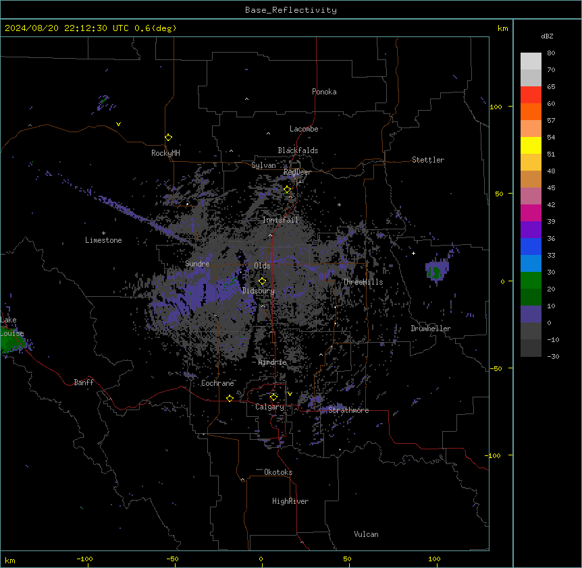
Task: Click the yellow diamond marker above RockyMH
Action: point(169,138)
